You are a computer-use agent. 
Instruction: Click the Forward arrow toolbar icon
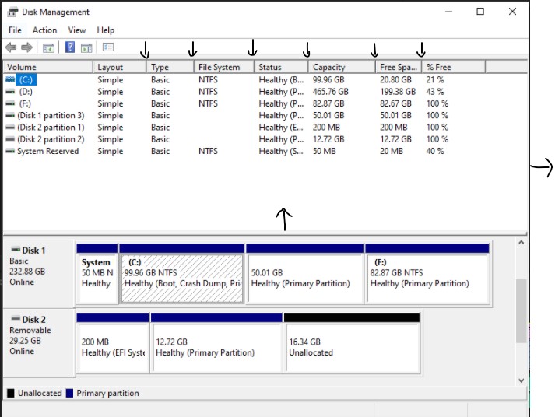pyautogui.click(x=27, y=47)
